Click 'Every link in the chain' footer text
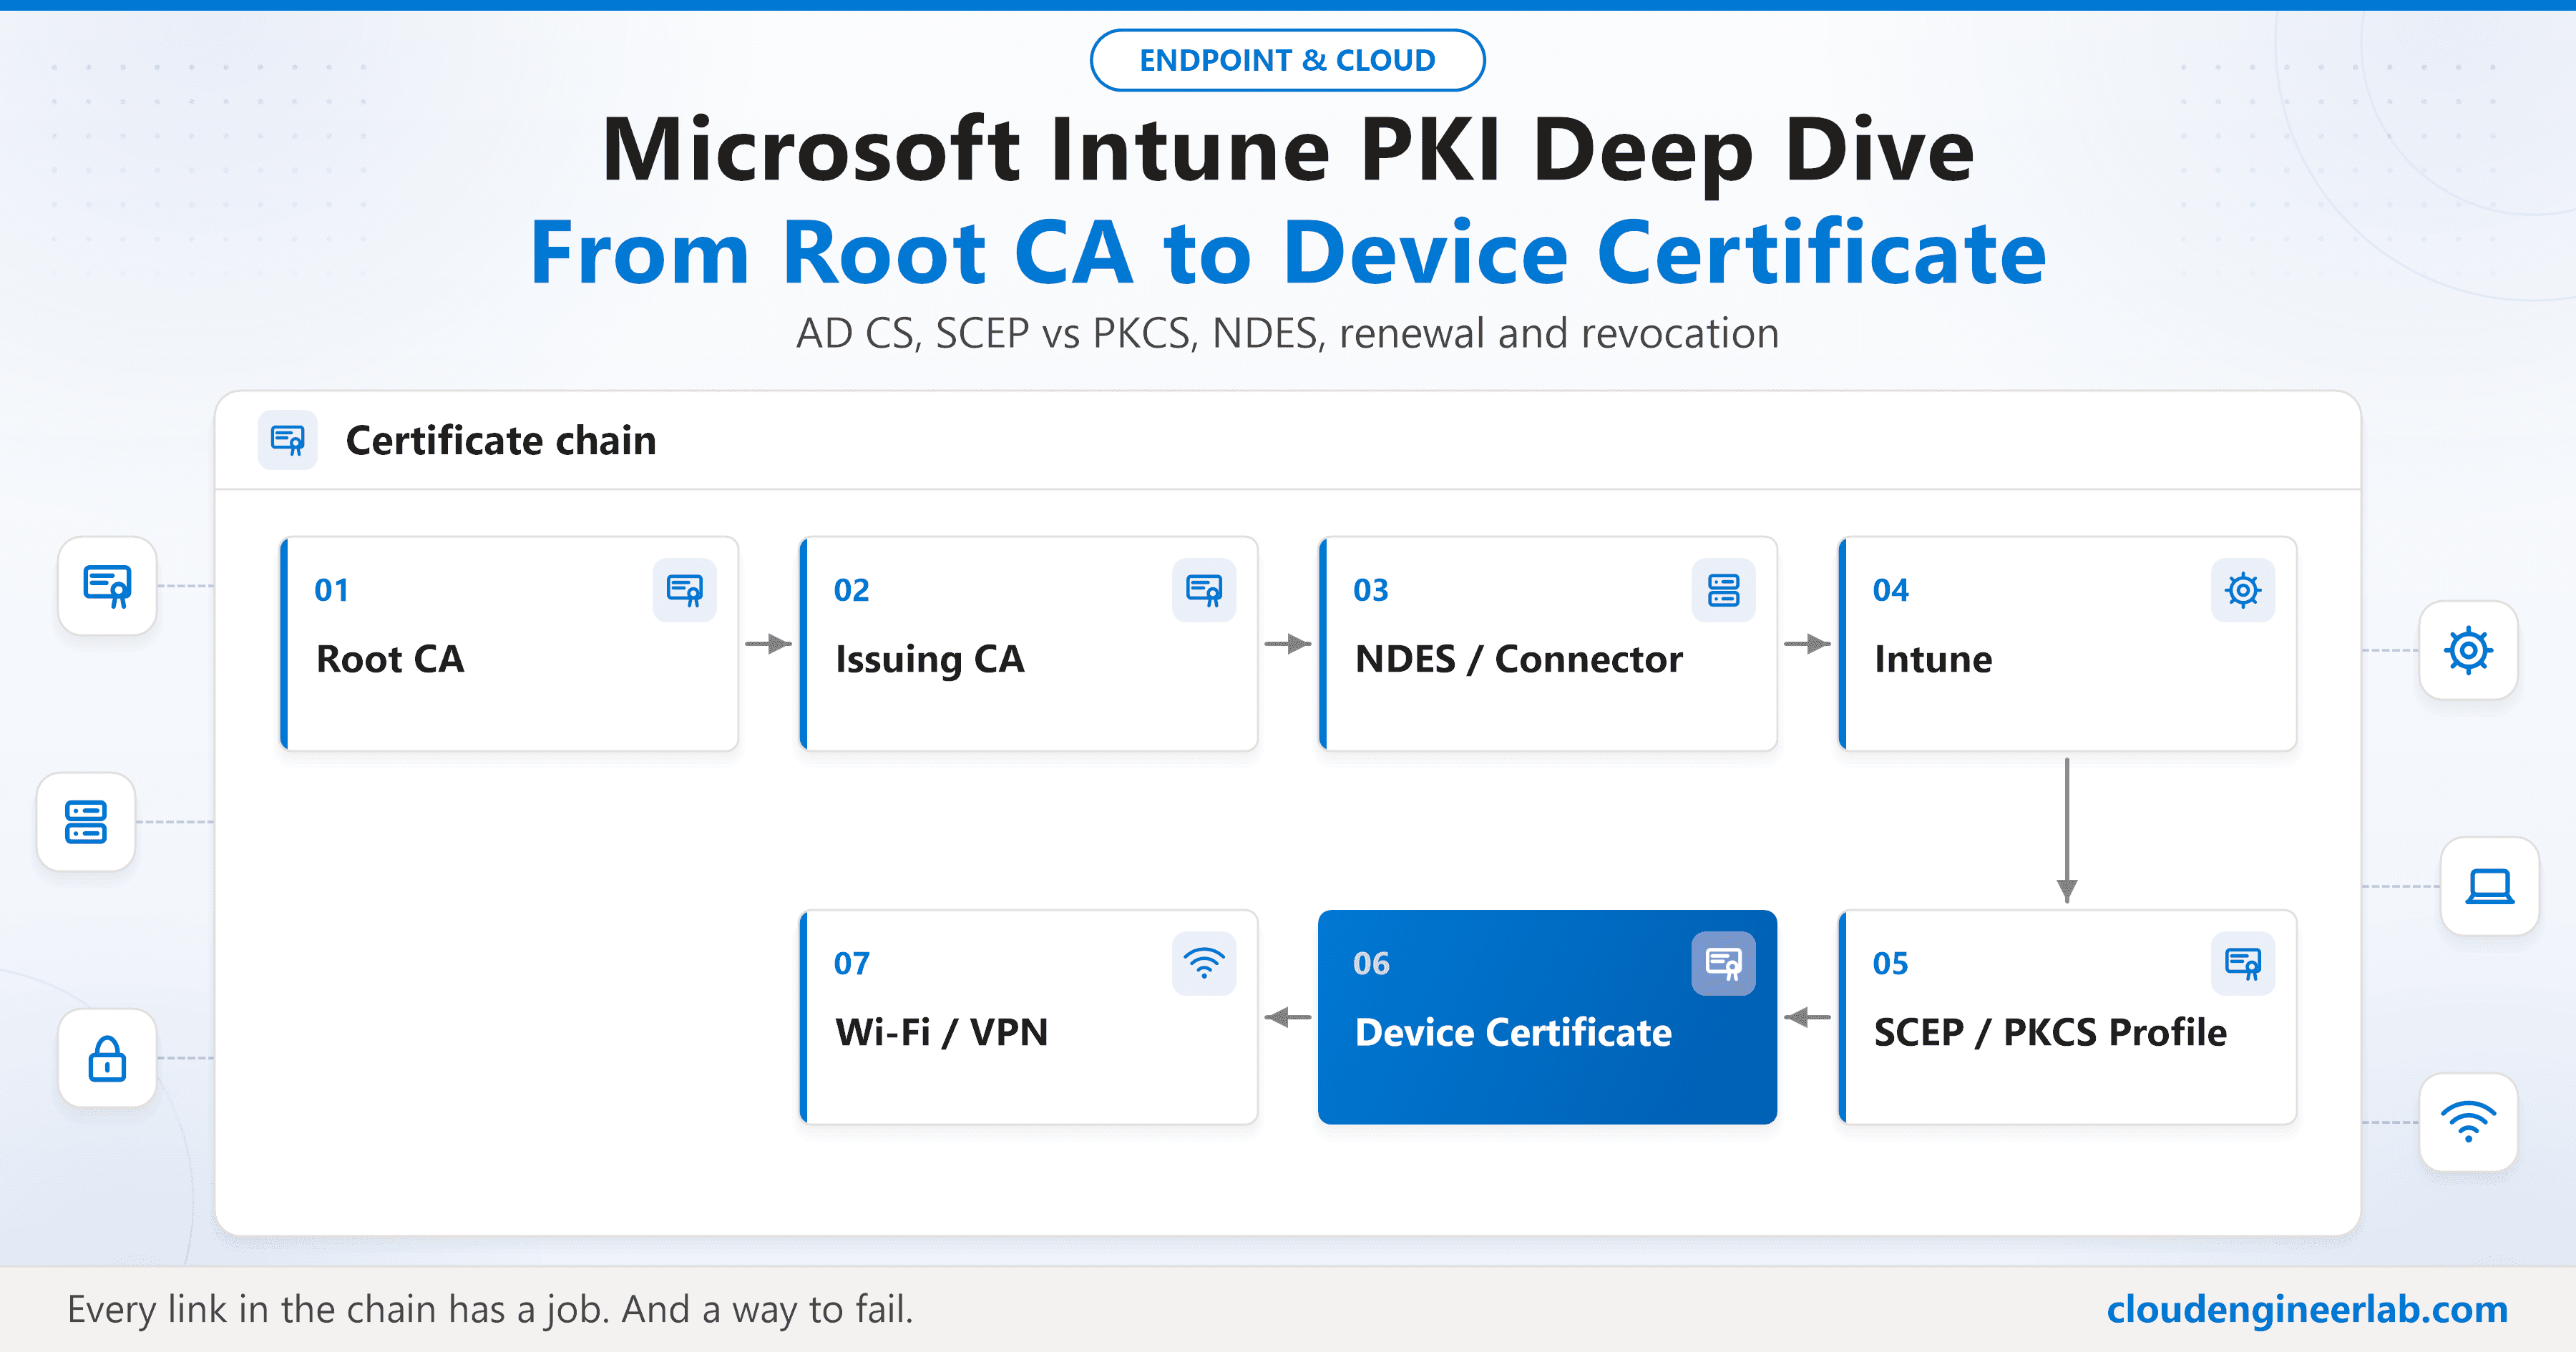Screen dimensions: 2576x1352 490,1309
